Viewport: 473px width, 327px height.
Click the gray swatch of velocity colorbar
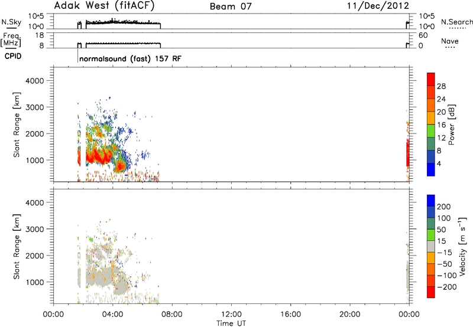431,246
